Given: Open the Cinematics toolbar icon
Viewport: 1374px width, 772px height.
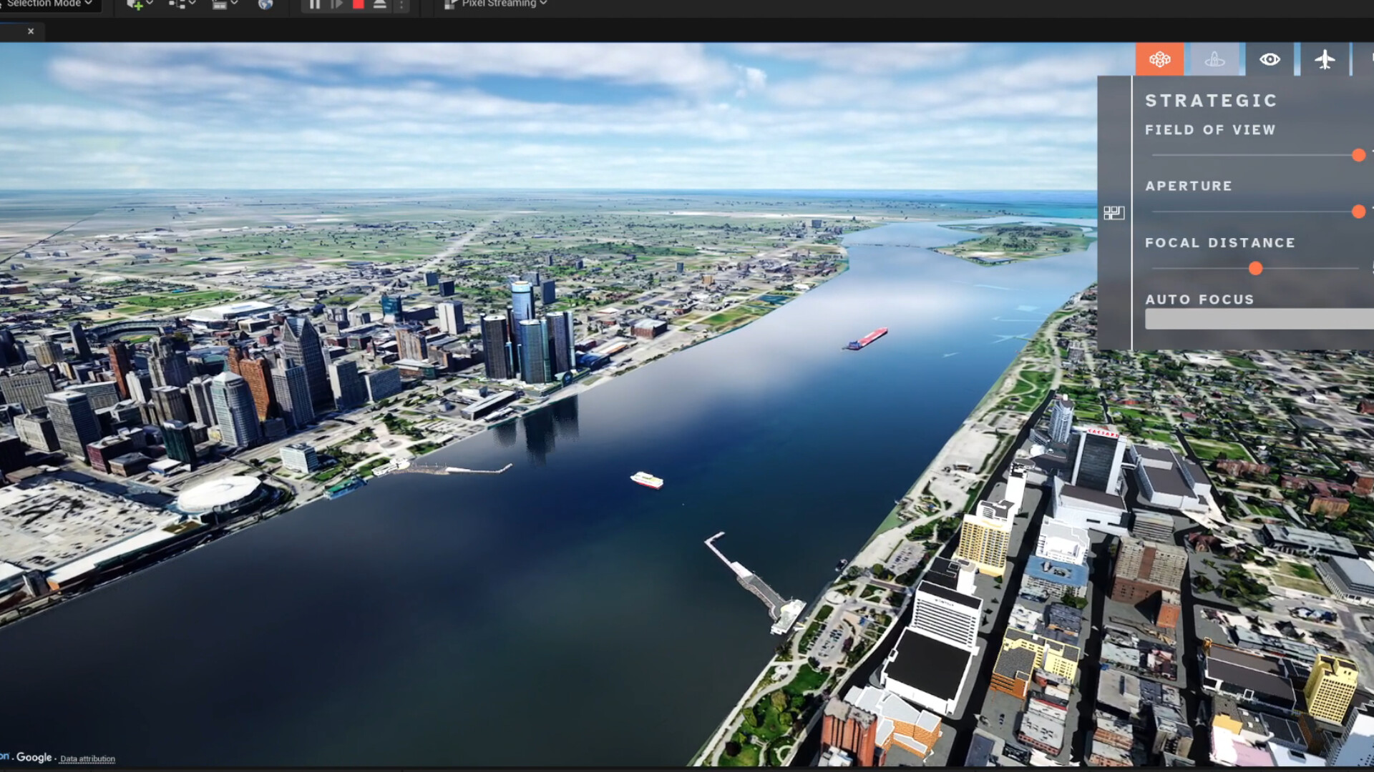Looking at the screenshot, I should click(218, 6).
